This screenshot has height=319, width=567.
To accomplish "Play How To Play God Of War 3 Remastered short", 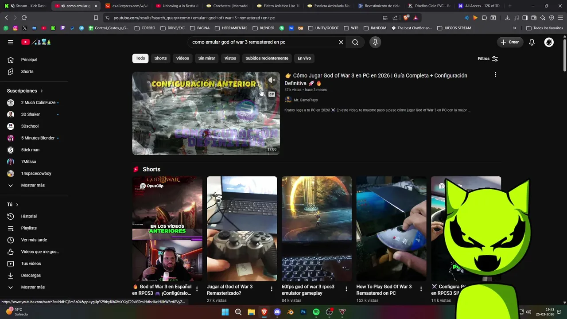I will coord(392,229).
